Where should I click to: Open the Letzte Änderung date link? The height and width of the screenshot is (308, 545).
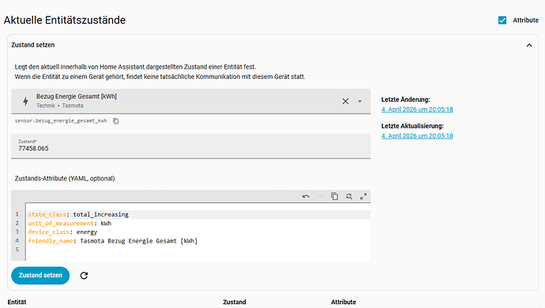coord(417,109)
